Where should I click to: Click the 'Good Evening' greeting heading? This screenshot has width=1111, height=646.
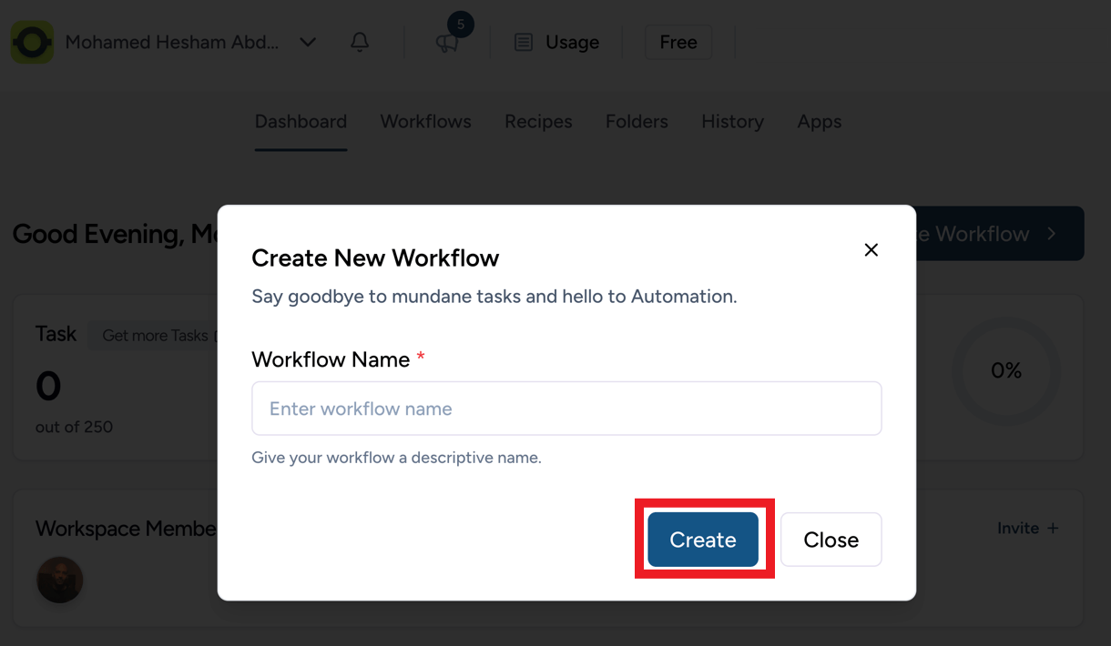(x=115, y=235)
